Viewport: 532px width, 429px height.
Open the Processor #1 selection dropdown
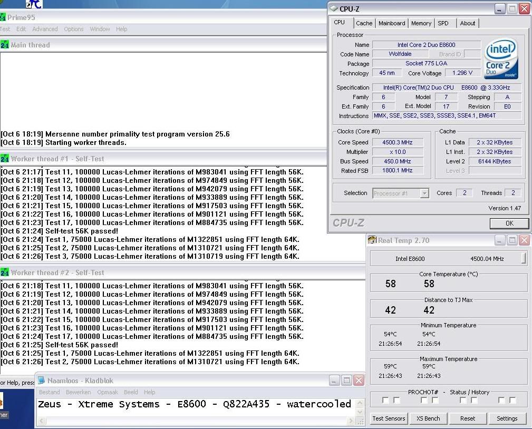coord(400,193)
